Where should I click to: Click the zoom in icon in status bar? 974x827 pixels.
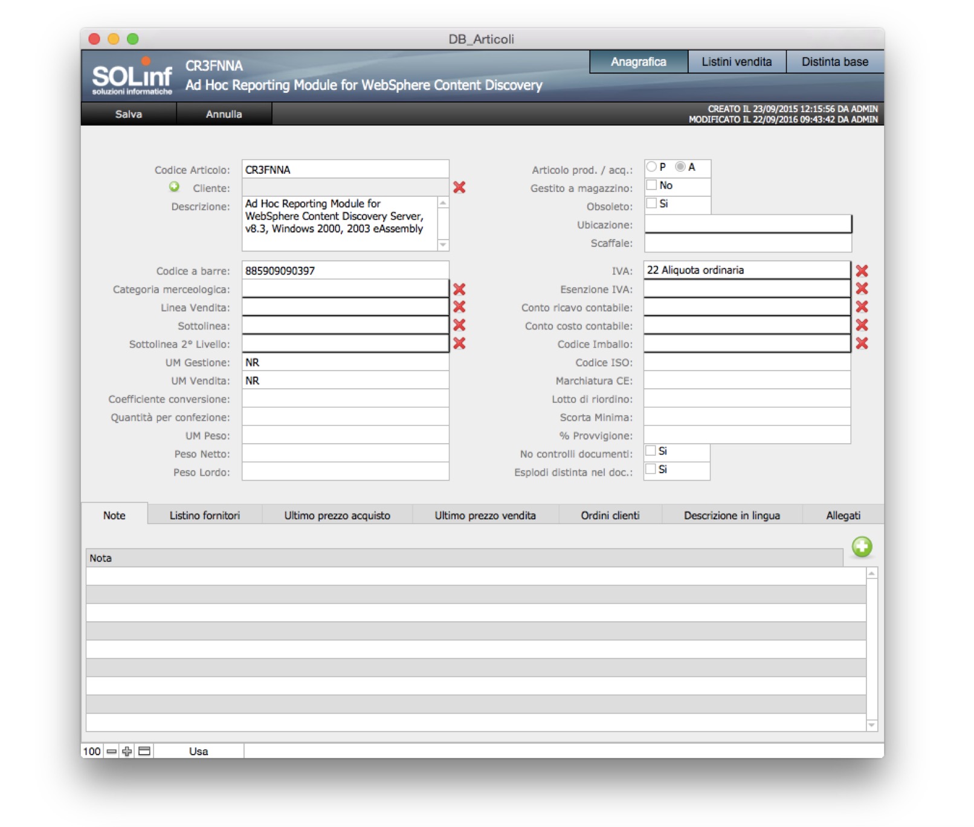[127, 752]
